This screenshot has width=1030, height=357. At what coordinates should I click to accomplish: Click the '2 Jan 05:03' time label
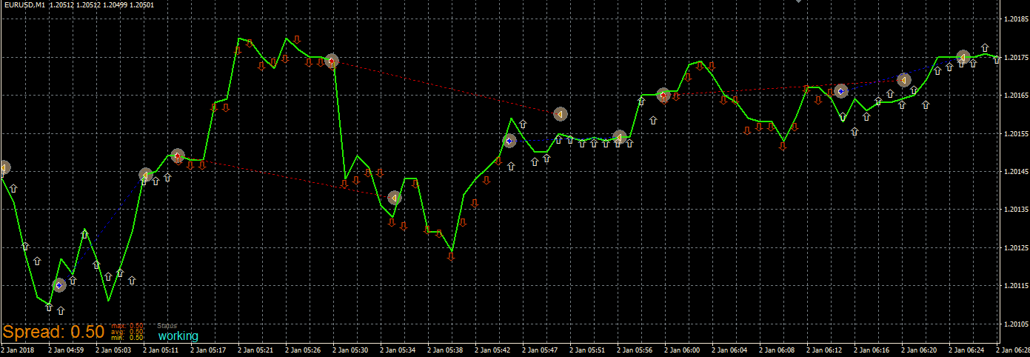113,350
